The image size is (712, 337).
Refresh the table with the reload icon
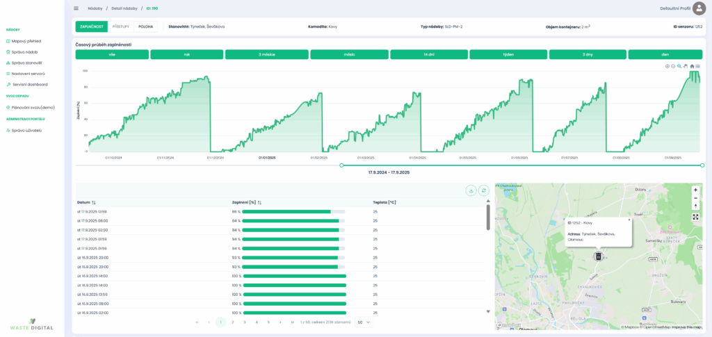point(483,190)
